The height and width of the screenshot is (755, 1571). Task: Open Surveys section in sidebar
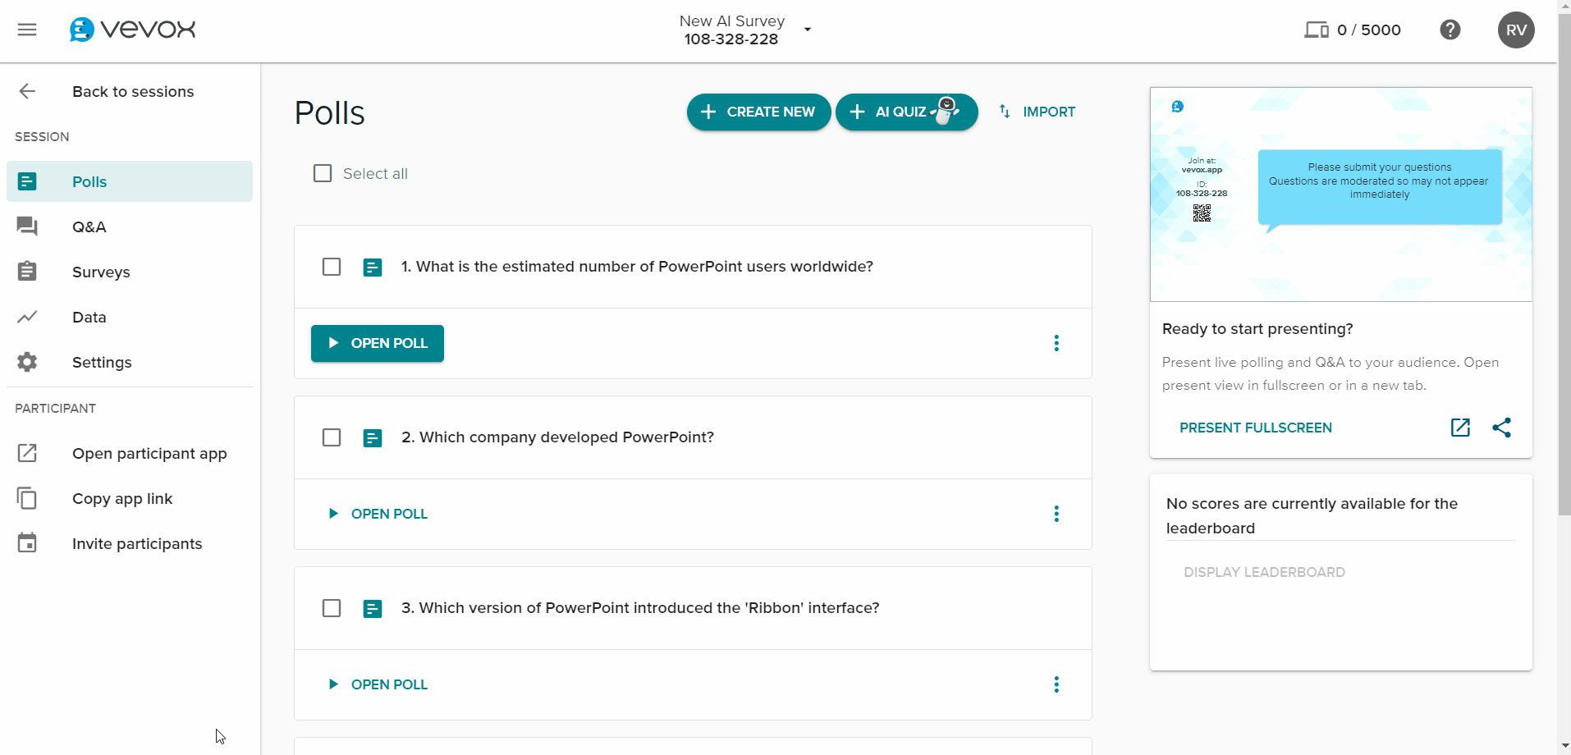coord(130,272)
